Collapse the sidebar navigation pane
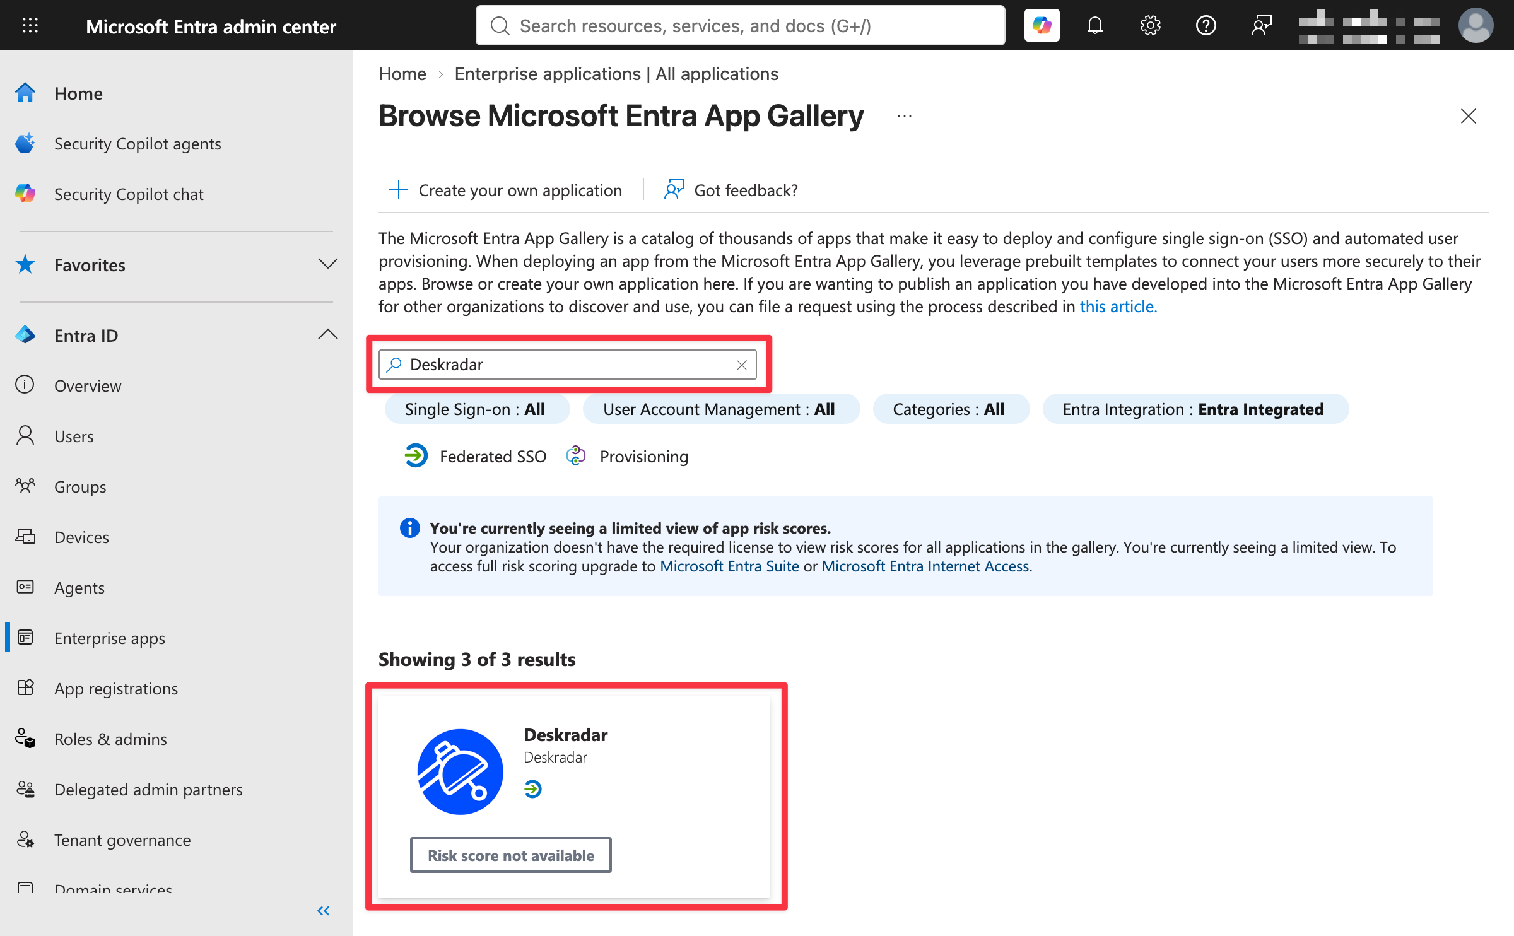The image size is (1514, 936). [324, 910]
